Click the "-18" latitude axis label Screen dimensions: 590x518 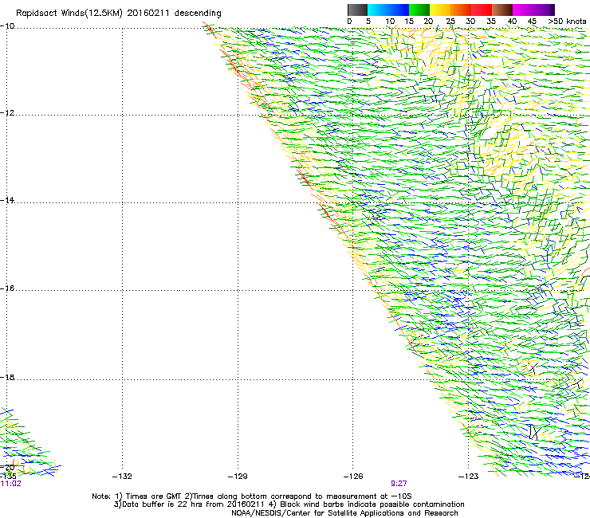[7, 377]
